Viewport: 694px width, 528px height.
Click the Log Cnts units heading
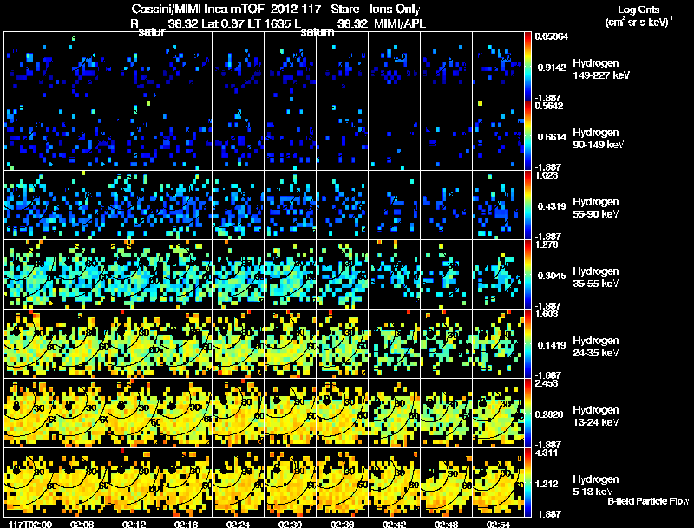(638, 16)
